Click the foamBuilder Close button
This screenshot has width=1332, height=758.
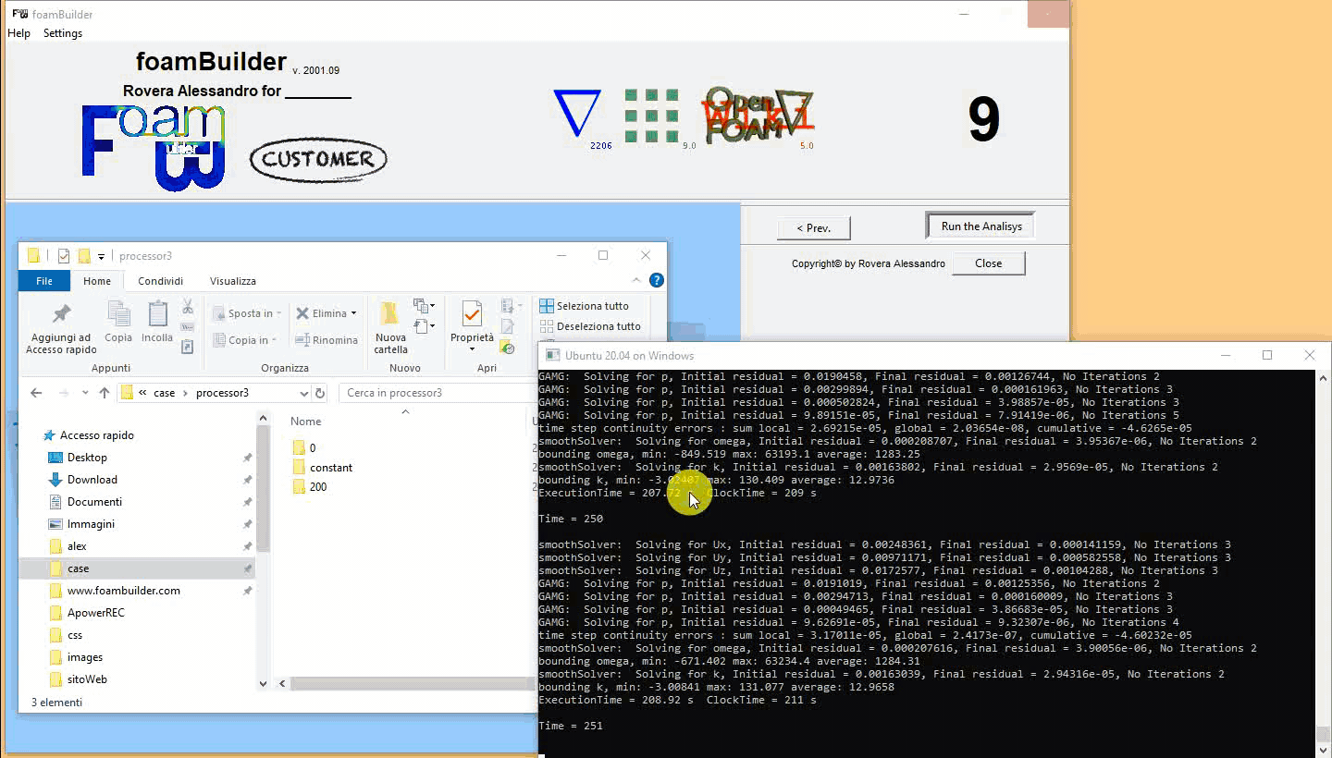tap(988, 263)
